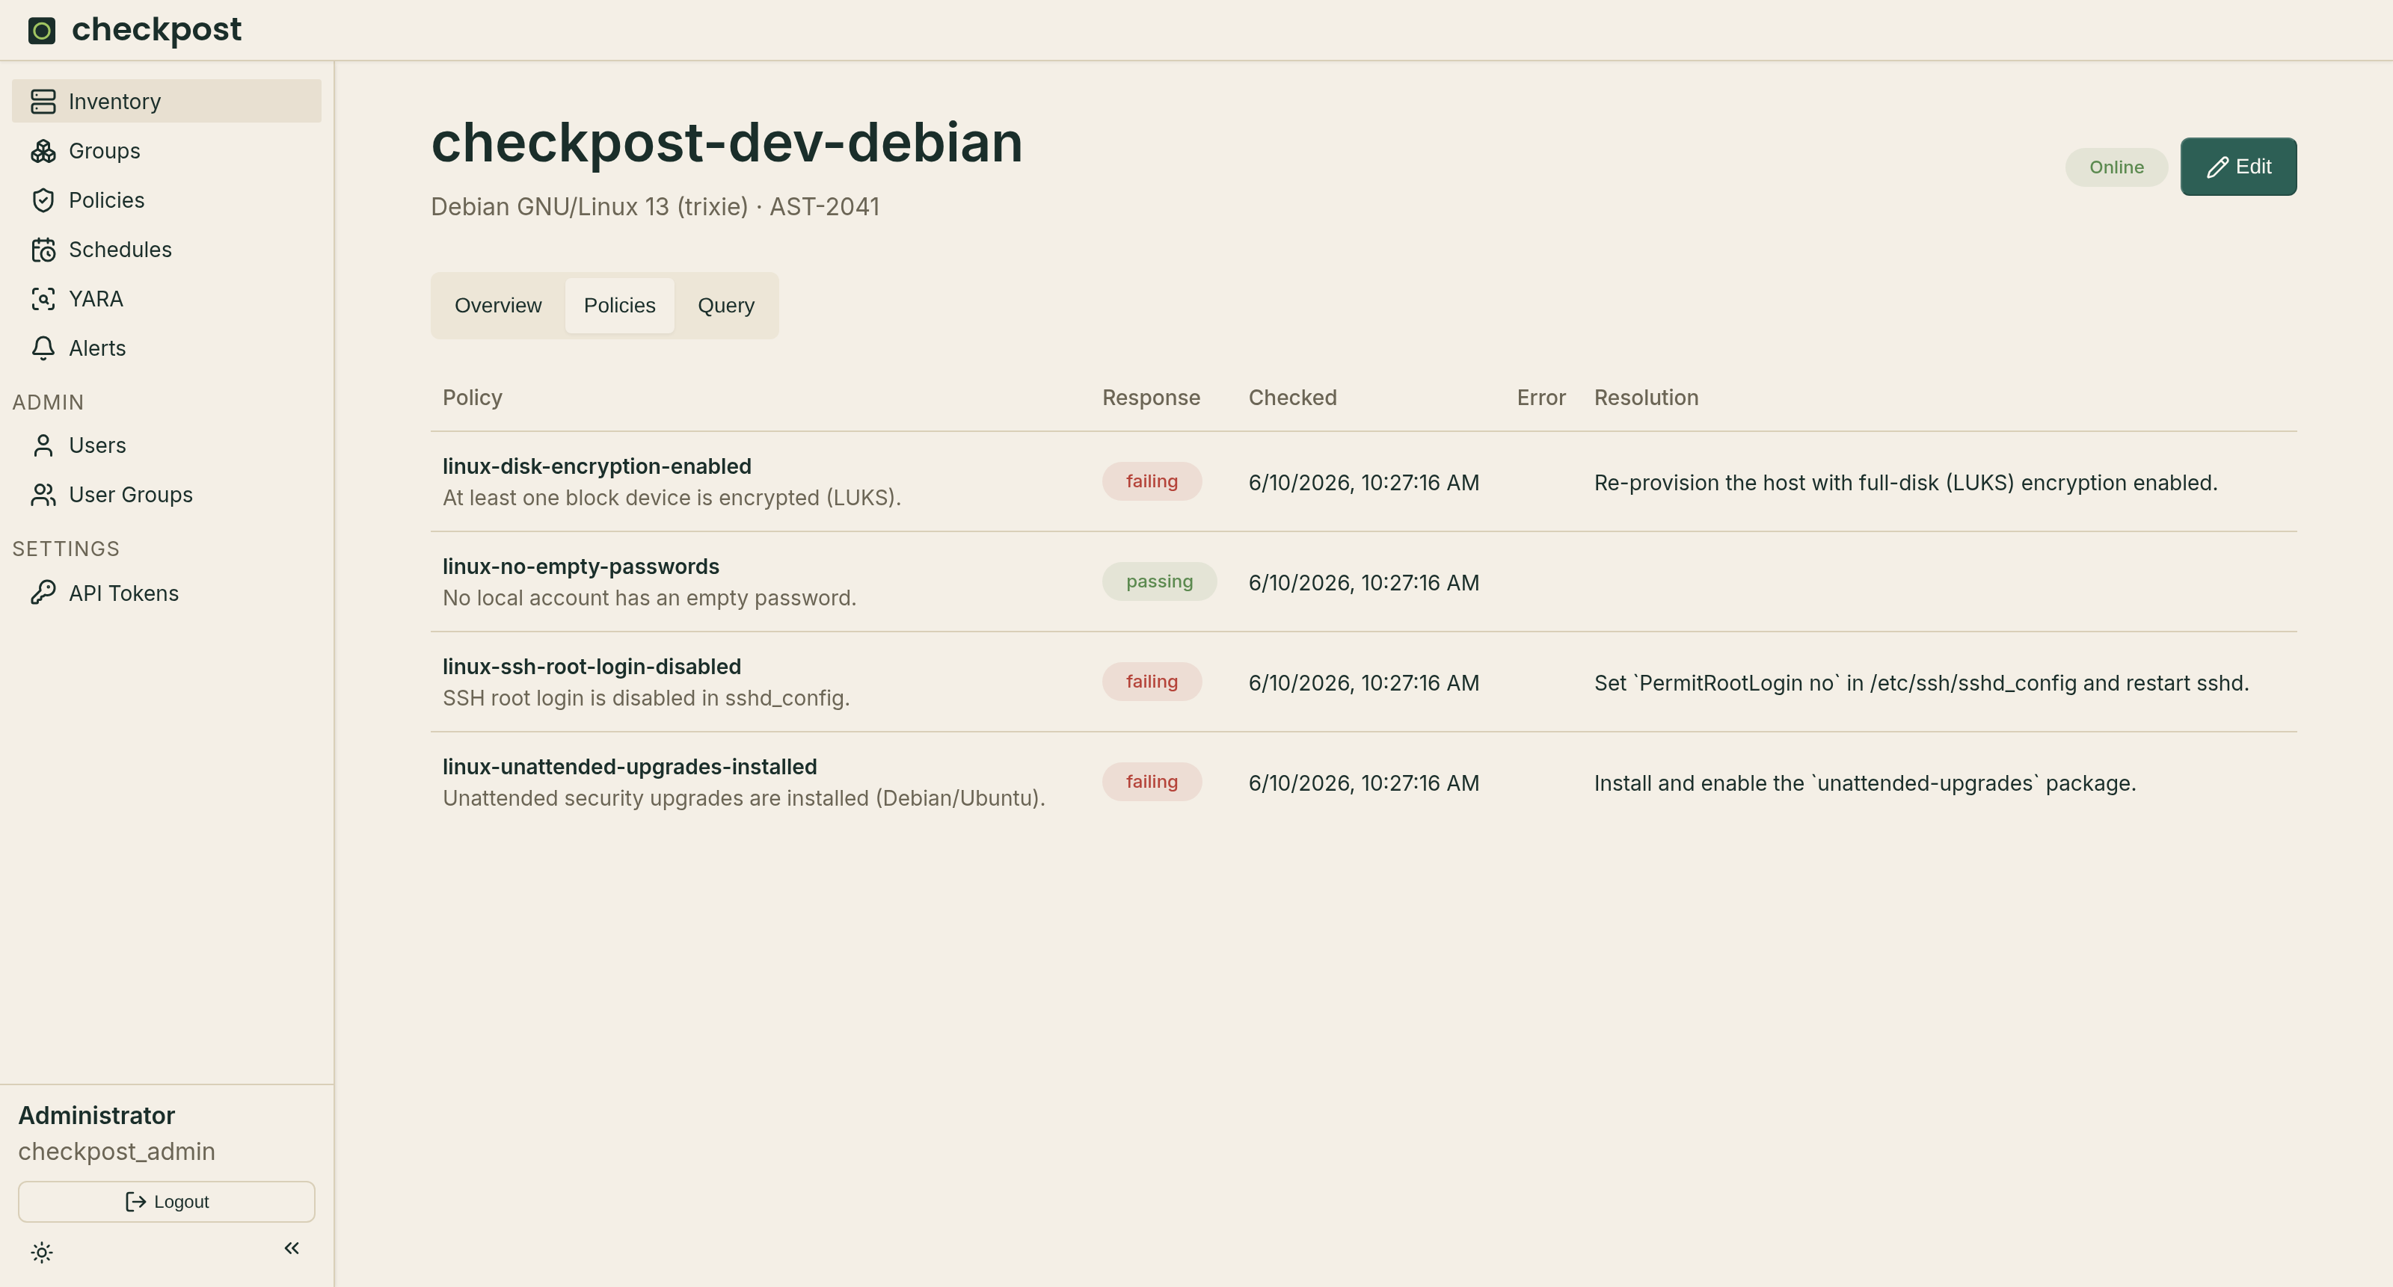Click the Policies shield icon
This screenshot has width=2393, height=1287.
[43, 200]
